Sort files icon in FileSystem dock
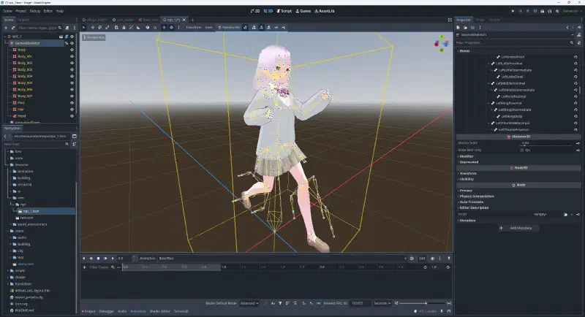585x317 pixels. coord(75,144)
